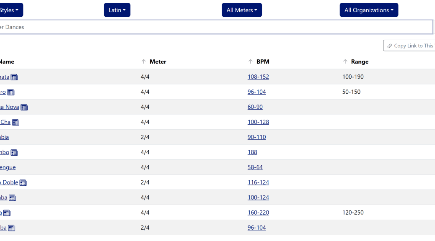Open the 108-152 BPM link
This screenshot has width=435, height=241.
point(258,77)
